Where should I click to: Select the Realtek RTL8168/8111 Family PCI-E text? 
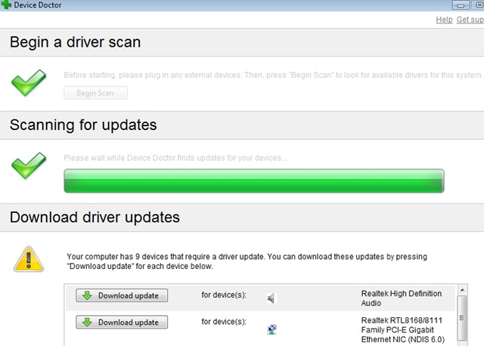tap(403, 329)
